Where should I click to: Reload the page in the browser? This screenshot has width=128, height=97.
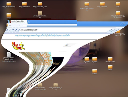tap(13, 30)
